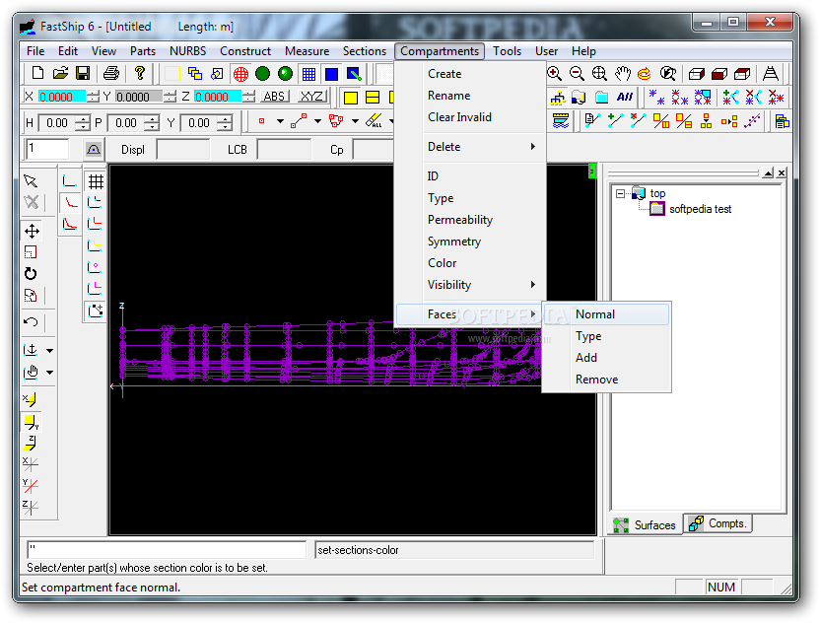The image size is (820, 623).
Task: Collapse the 'top' tree node
Action: coord(620,193)
